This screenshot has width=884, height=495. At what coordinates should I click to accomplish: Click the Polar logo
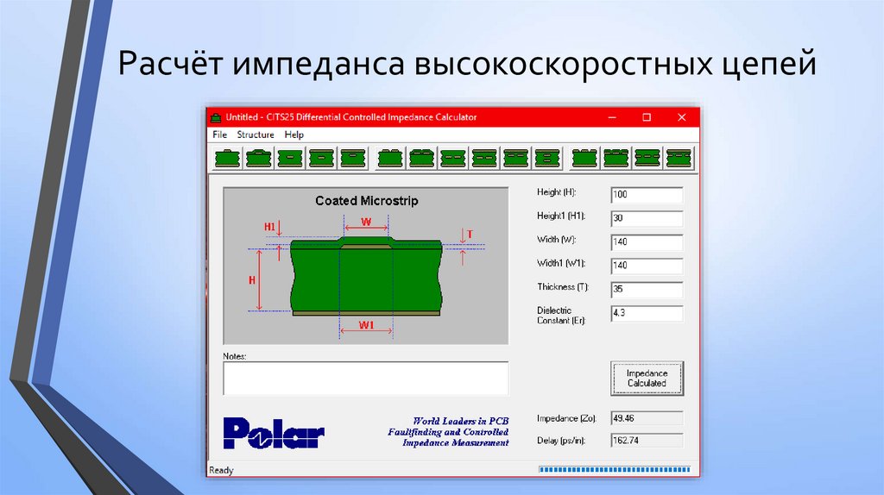274,433
